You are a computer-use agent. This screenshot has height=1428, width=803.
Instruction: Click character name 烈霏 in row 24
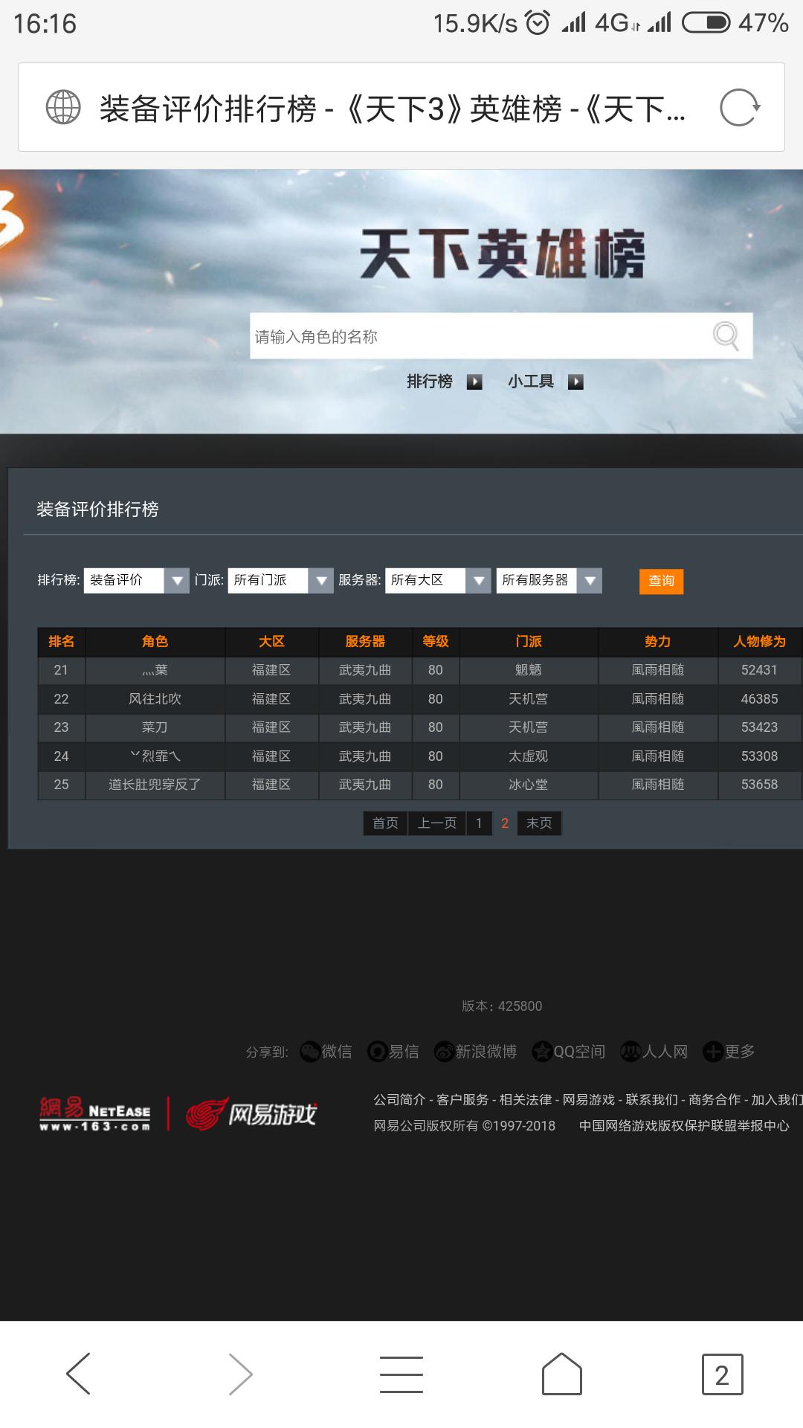pos(155,756)
